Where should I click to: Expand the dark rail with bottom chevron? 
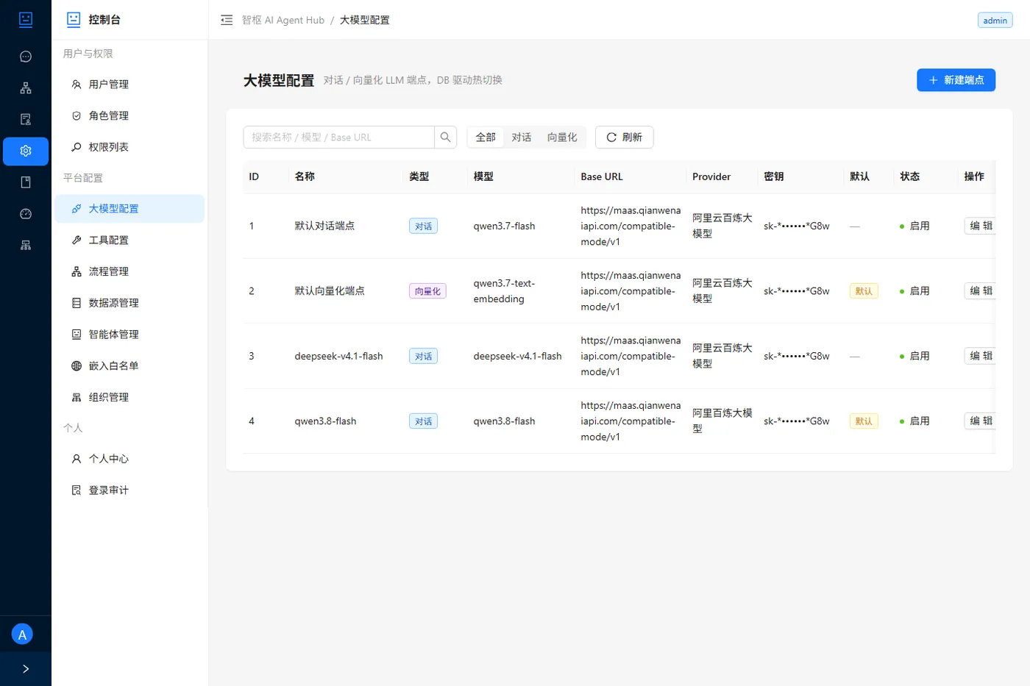(26, 669)
